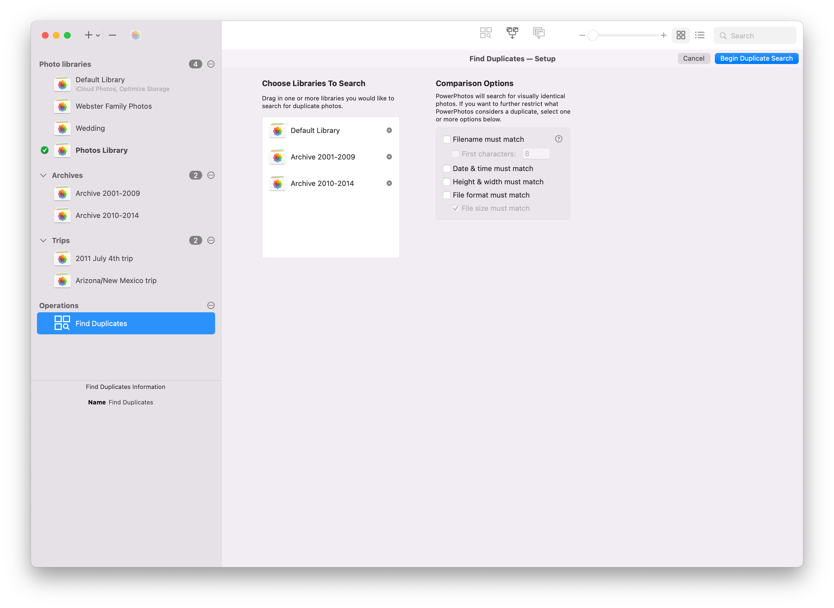Open help for Filename must match

click(x=558, y=139)
